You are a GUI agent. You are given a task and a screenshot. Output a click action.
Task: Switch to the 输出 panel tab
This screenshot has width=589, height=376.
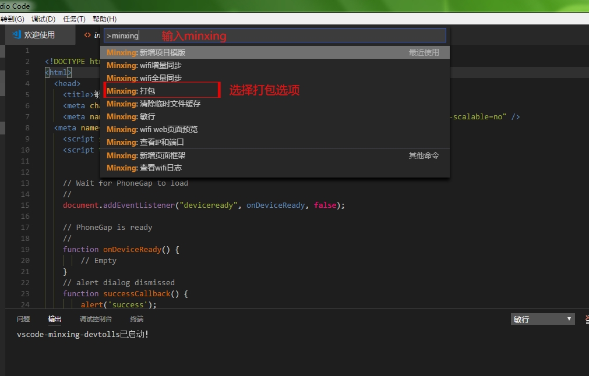54,319
